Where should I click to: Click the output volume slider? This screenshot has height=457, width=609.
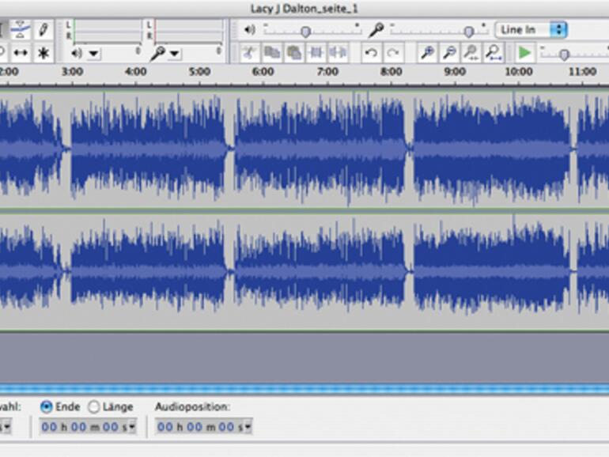point(305,31)
